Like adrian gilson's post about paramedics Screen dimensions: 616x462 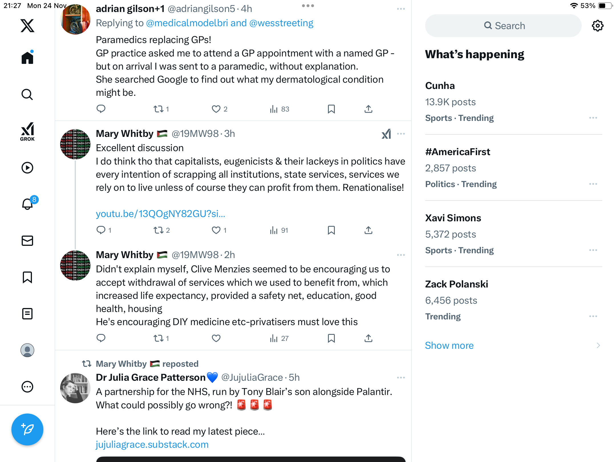click(216, 109)
